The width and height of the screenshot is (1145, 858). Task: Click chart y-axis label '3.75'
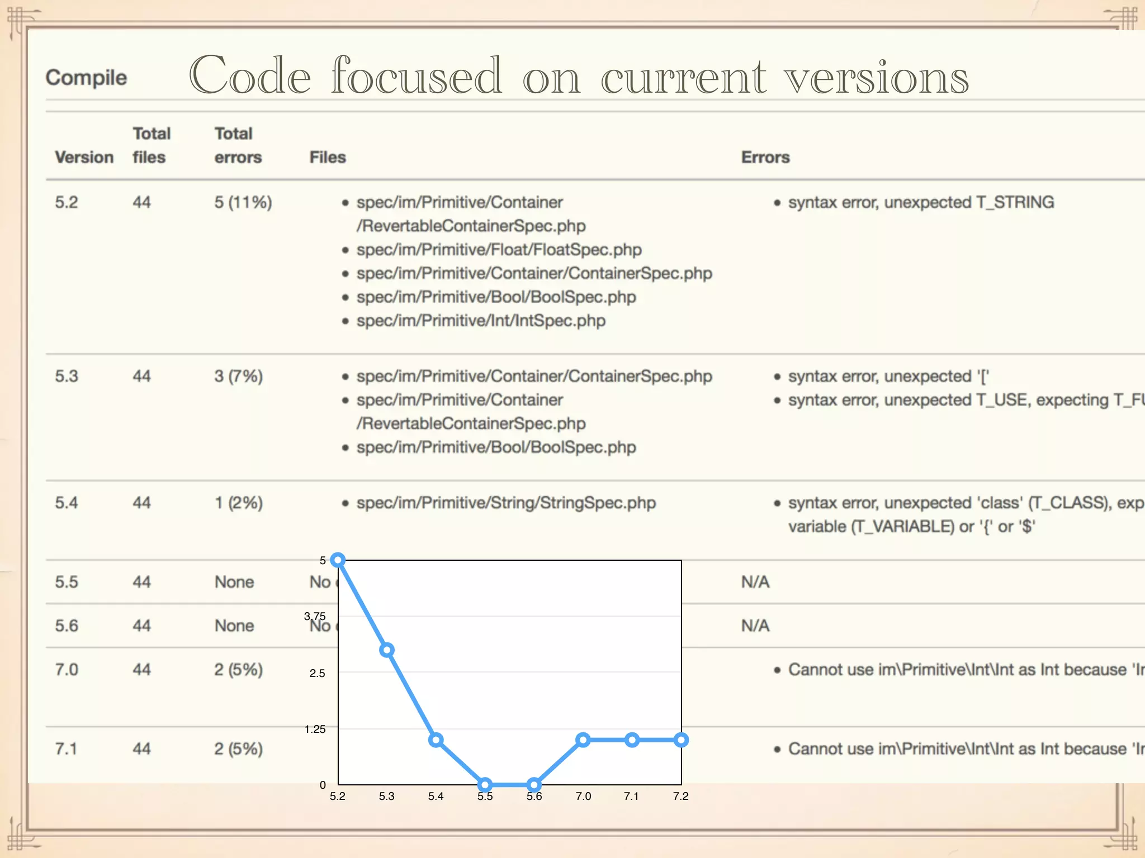pyautogui.click(x=315, y=616)
